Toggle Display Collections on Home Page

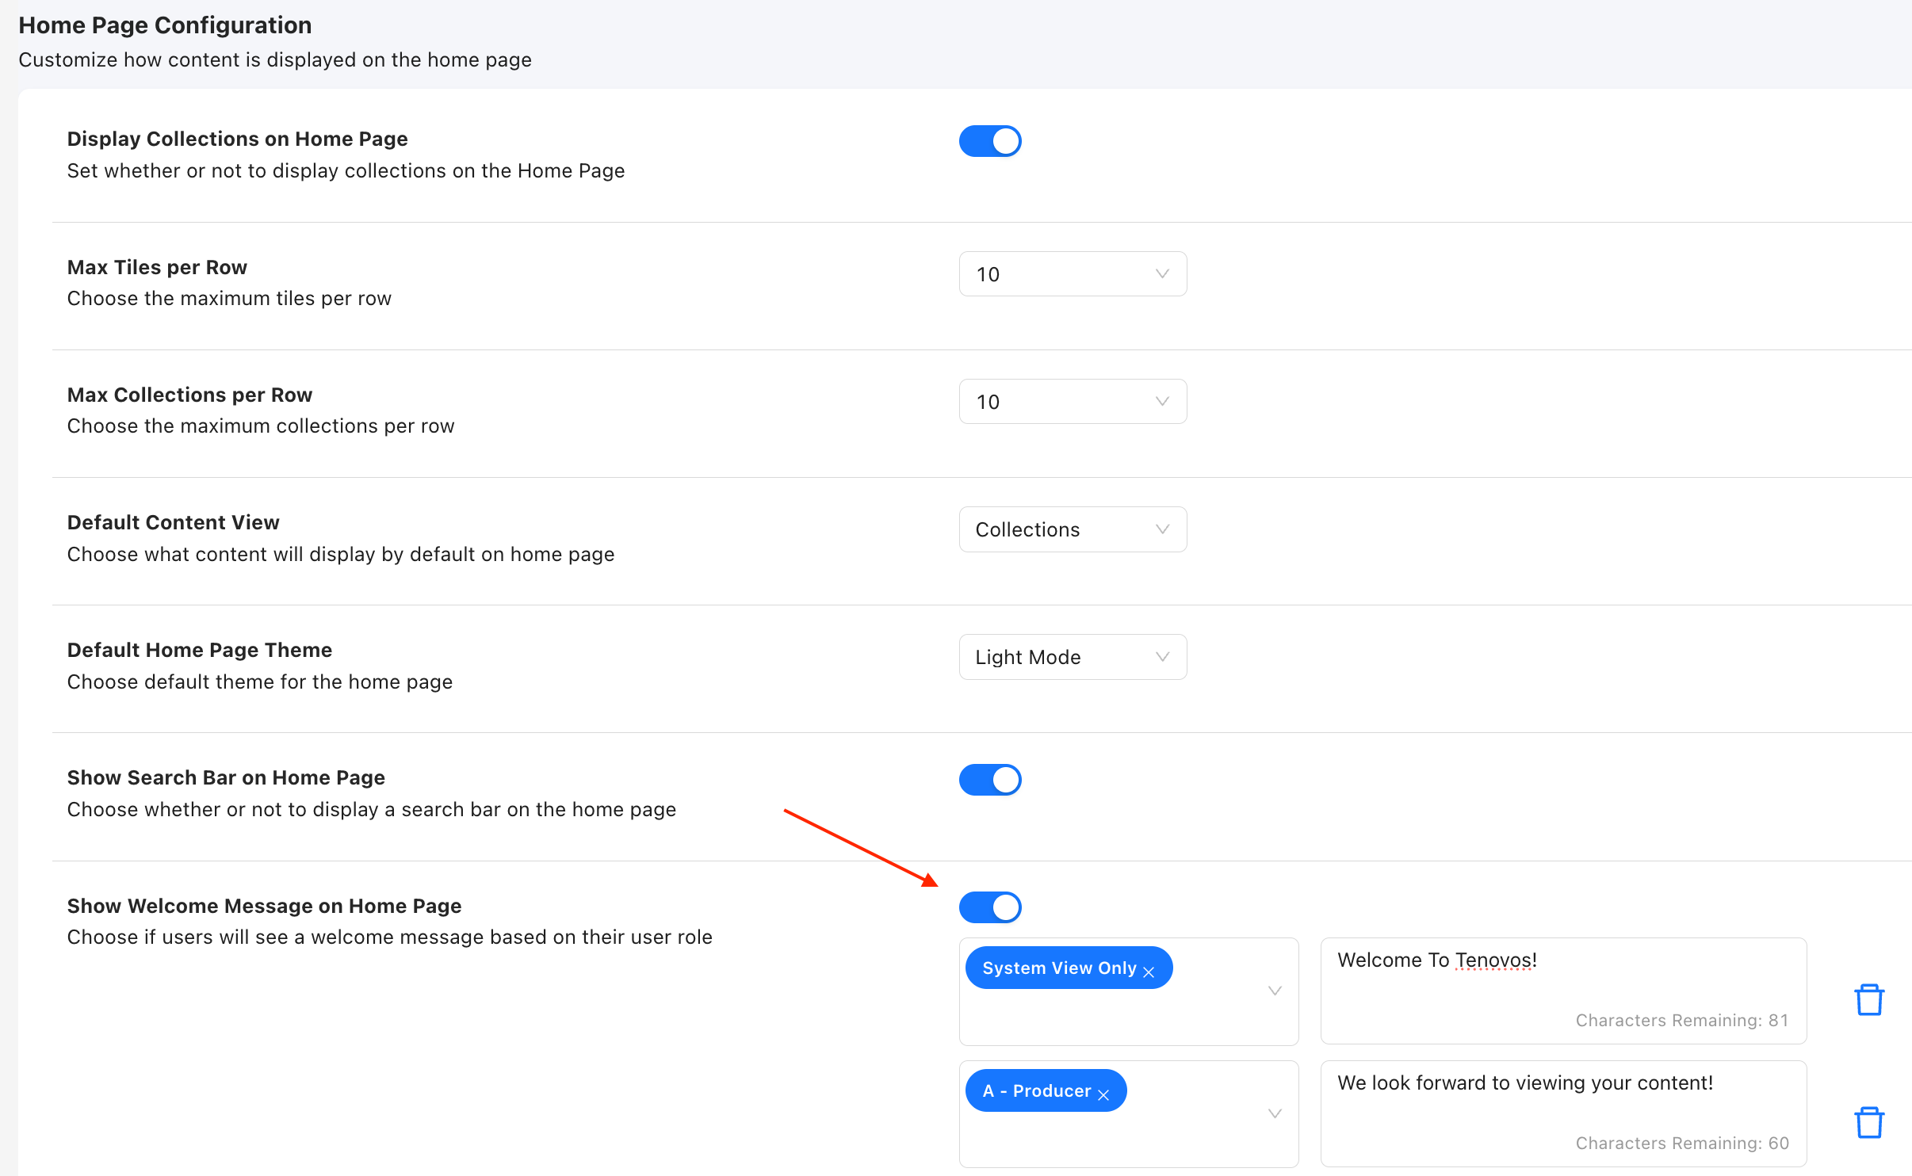pyautogui.click(x=990, y=141)
